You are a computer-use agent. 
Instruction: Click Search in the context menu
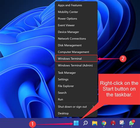[76, 93]
